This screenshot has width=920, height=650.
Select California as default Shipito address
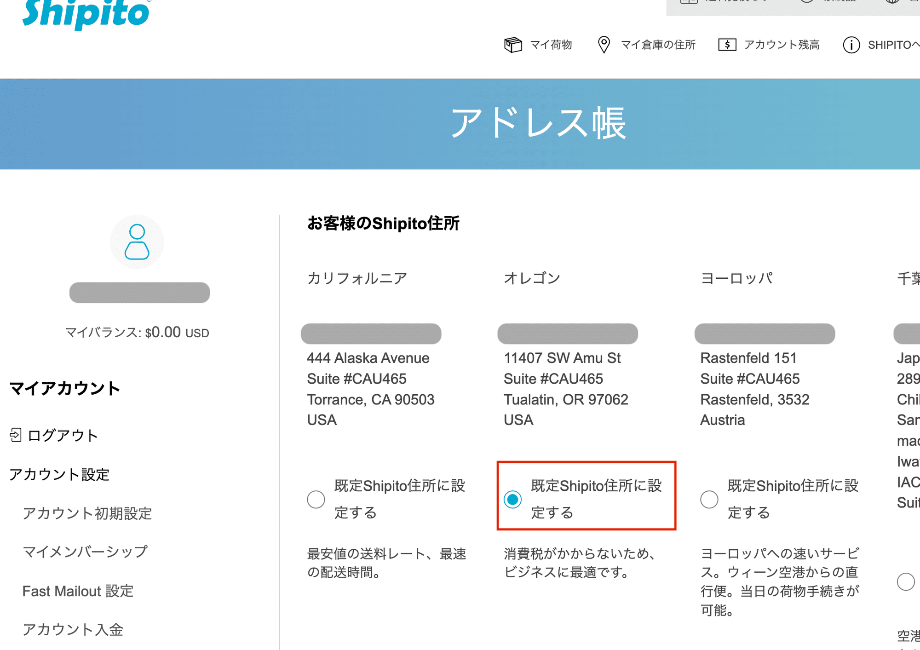point(316,499)
